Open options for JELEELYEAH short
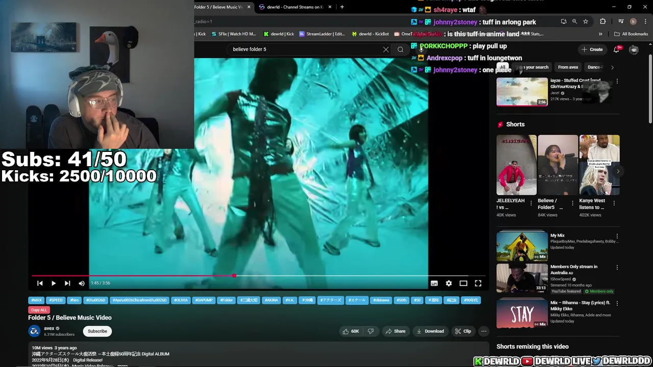This screenshot has height=367, width=653. 531,203
